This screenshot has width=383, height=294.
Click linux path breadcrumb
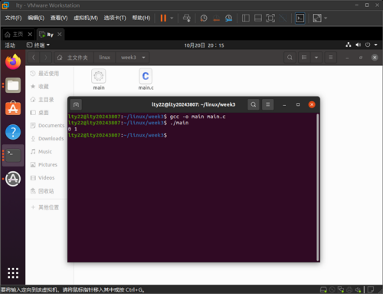[x=105, y=58]
